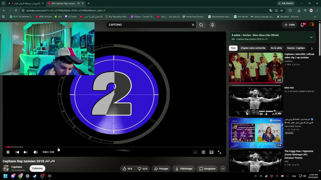Run the YouTube search magnifier
The image size is (321, 180).
[201, 25]
